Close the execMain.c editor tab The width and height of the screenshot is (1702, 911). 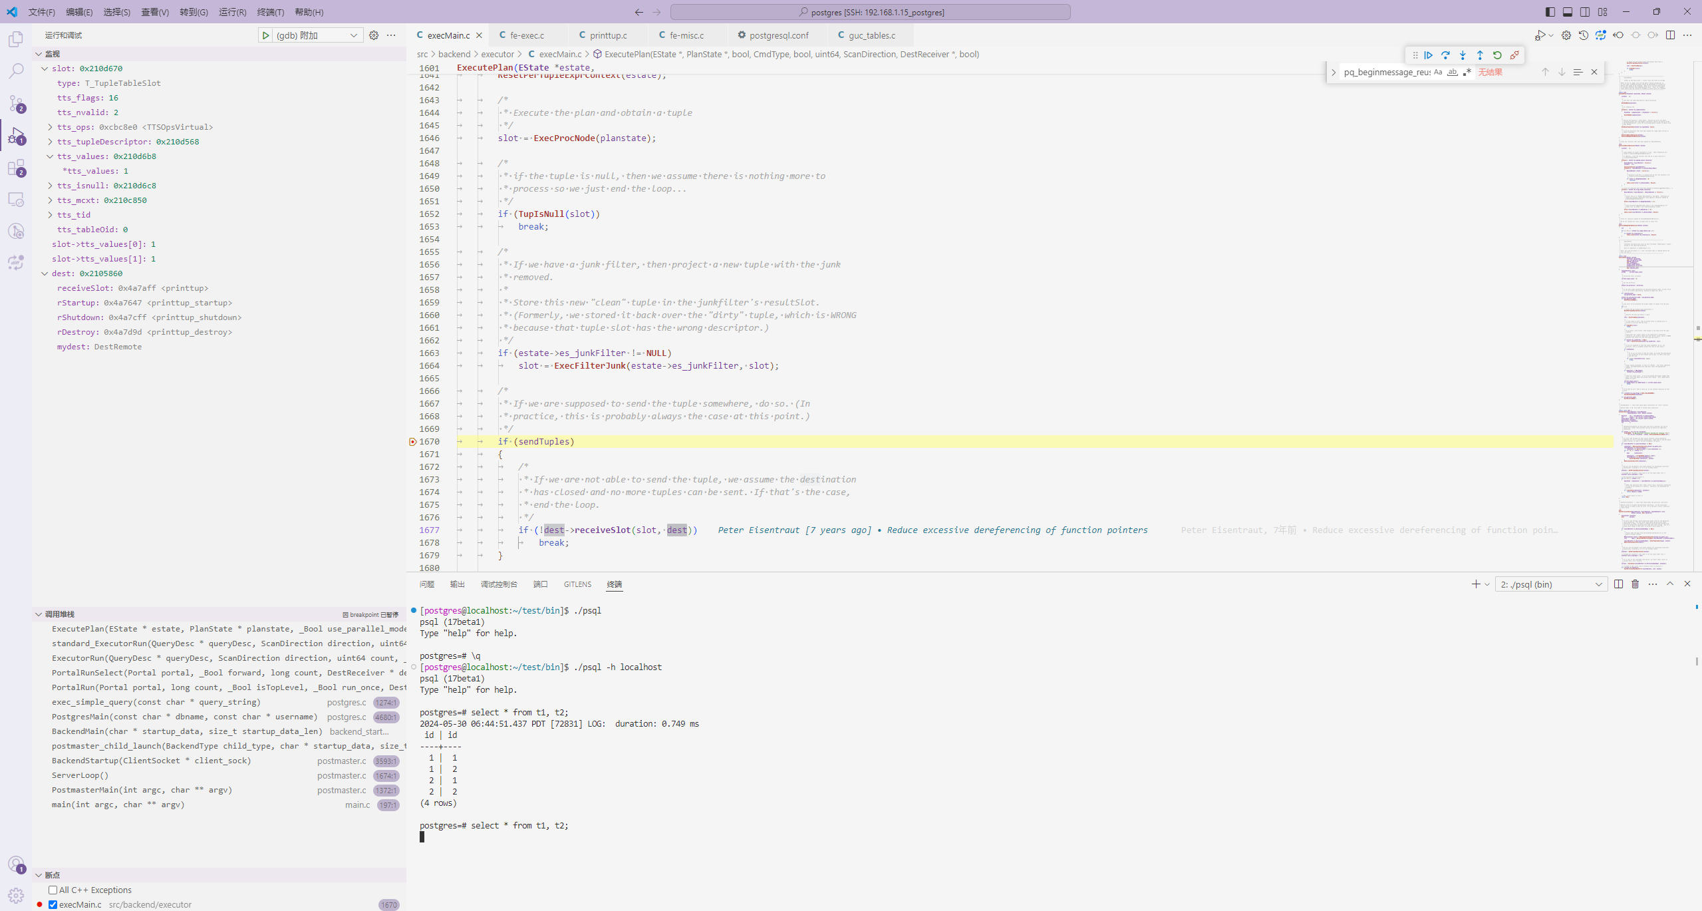tap(479, 35)
